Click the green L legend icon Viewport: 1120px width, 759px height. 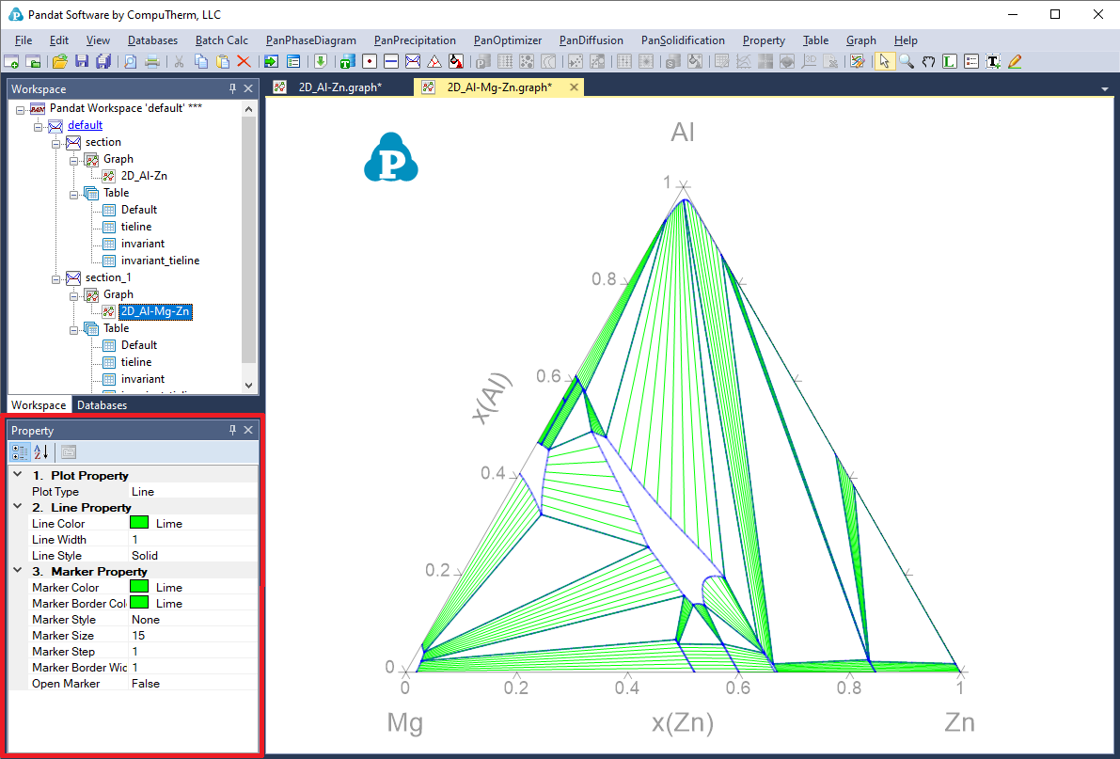[x=950, y=62]
